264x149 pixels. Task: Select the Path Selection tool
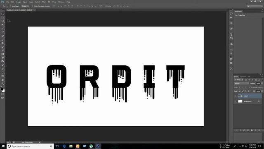(x=2, y=72)
